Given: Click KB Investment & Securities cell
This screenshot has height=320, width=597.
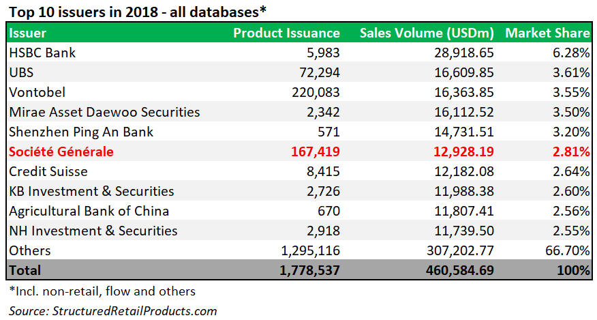Looking at the screenshot, I should 91,192.
